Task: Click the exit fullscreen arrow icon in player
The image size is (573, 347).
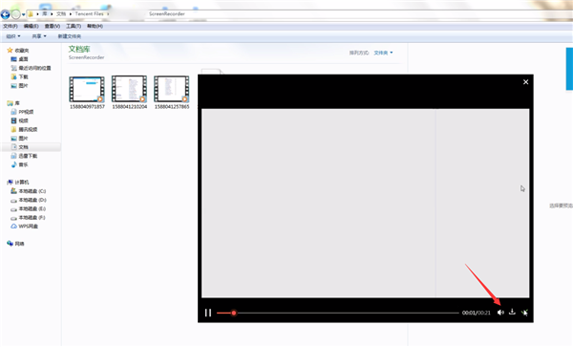Action: click(x=524, y=313)
